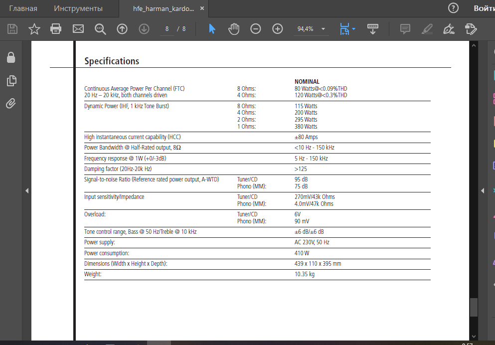Select the Hand pan tool
495x345 pixels.
click(x=234, y=29)
